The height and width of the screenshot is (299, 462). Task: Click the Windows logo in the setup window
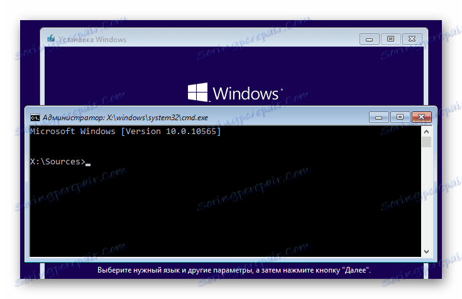pos(235,93)
